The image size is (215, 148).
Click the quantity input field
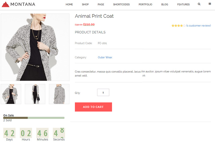point(103,92)
